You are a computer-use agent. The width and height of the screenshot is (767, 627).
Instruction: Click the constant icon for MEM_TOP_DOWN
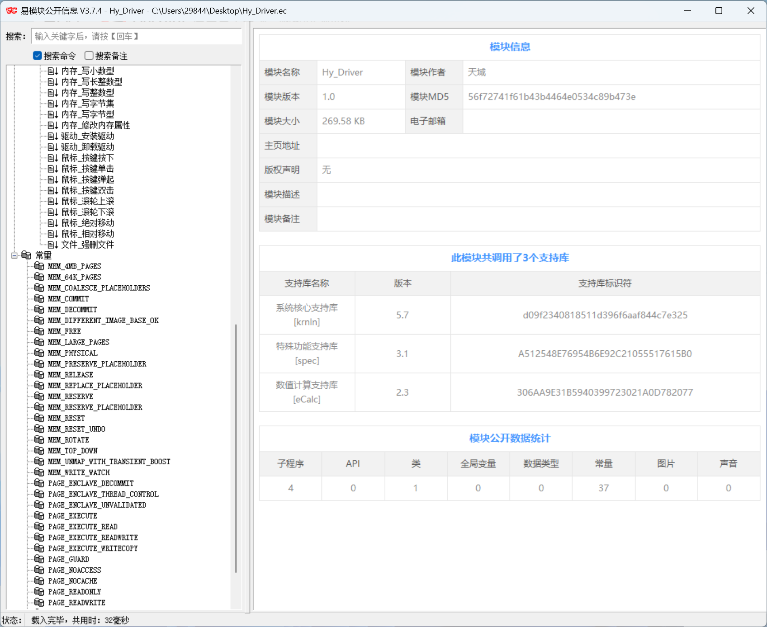[x=39, y=451]
